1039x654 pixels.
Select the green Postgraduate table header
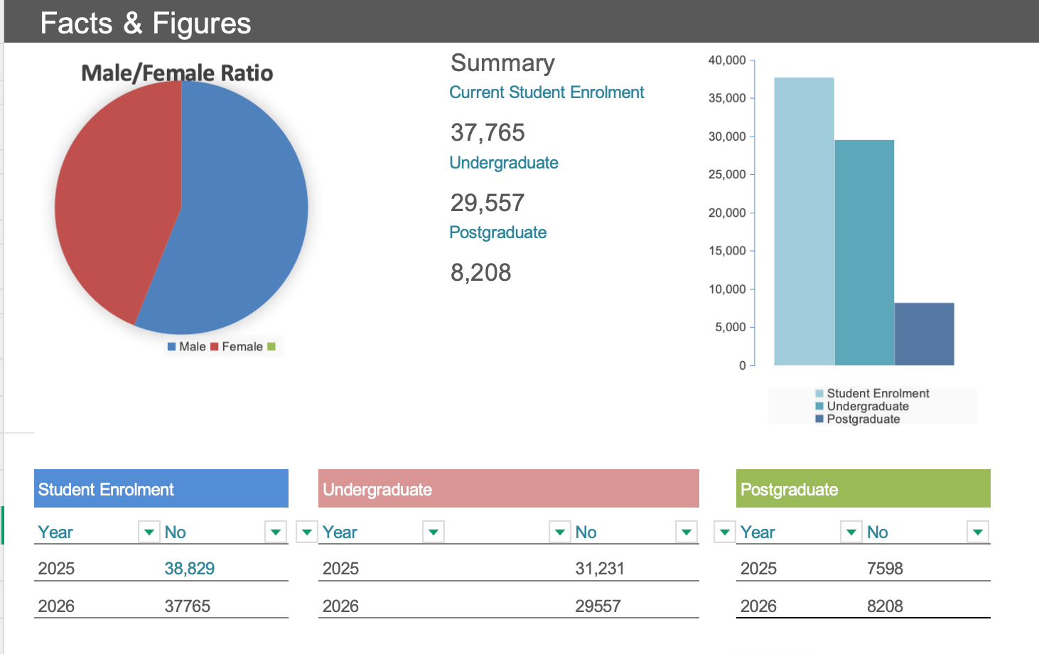[863, 489]
